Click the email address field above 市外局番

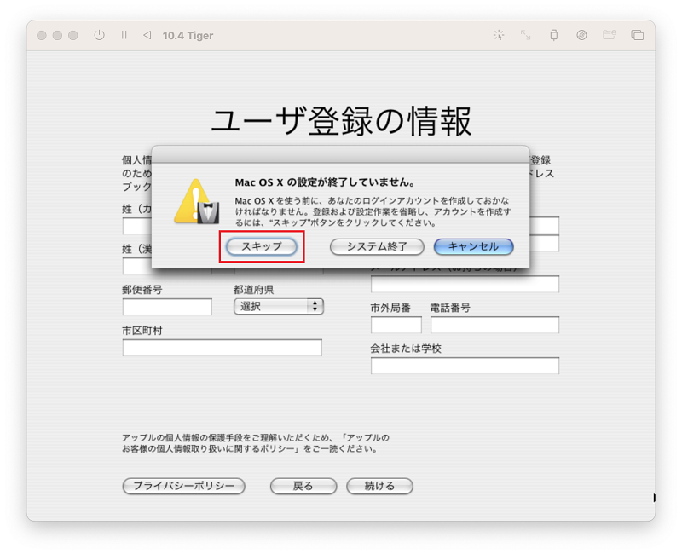(x=465, y=284)
